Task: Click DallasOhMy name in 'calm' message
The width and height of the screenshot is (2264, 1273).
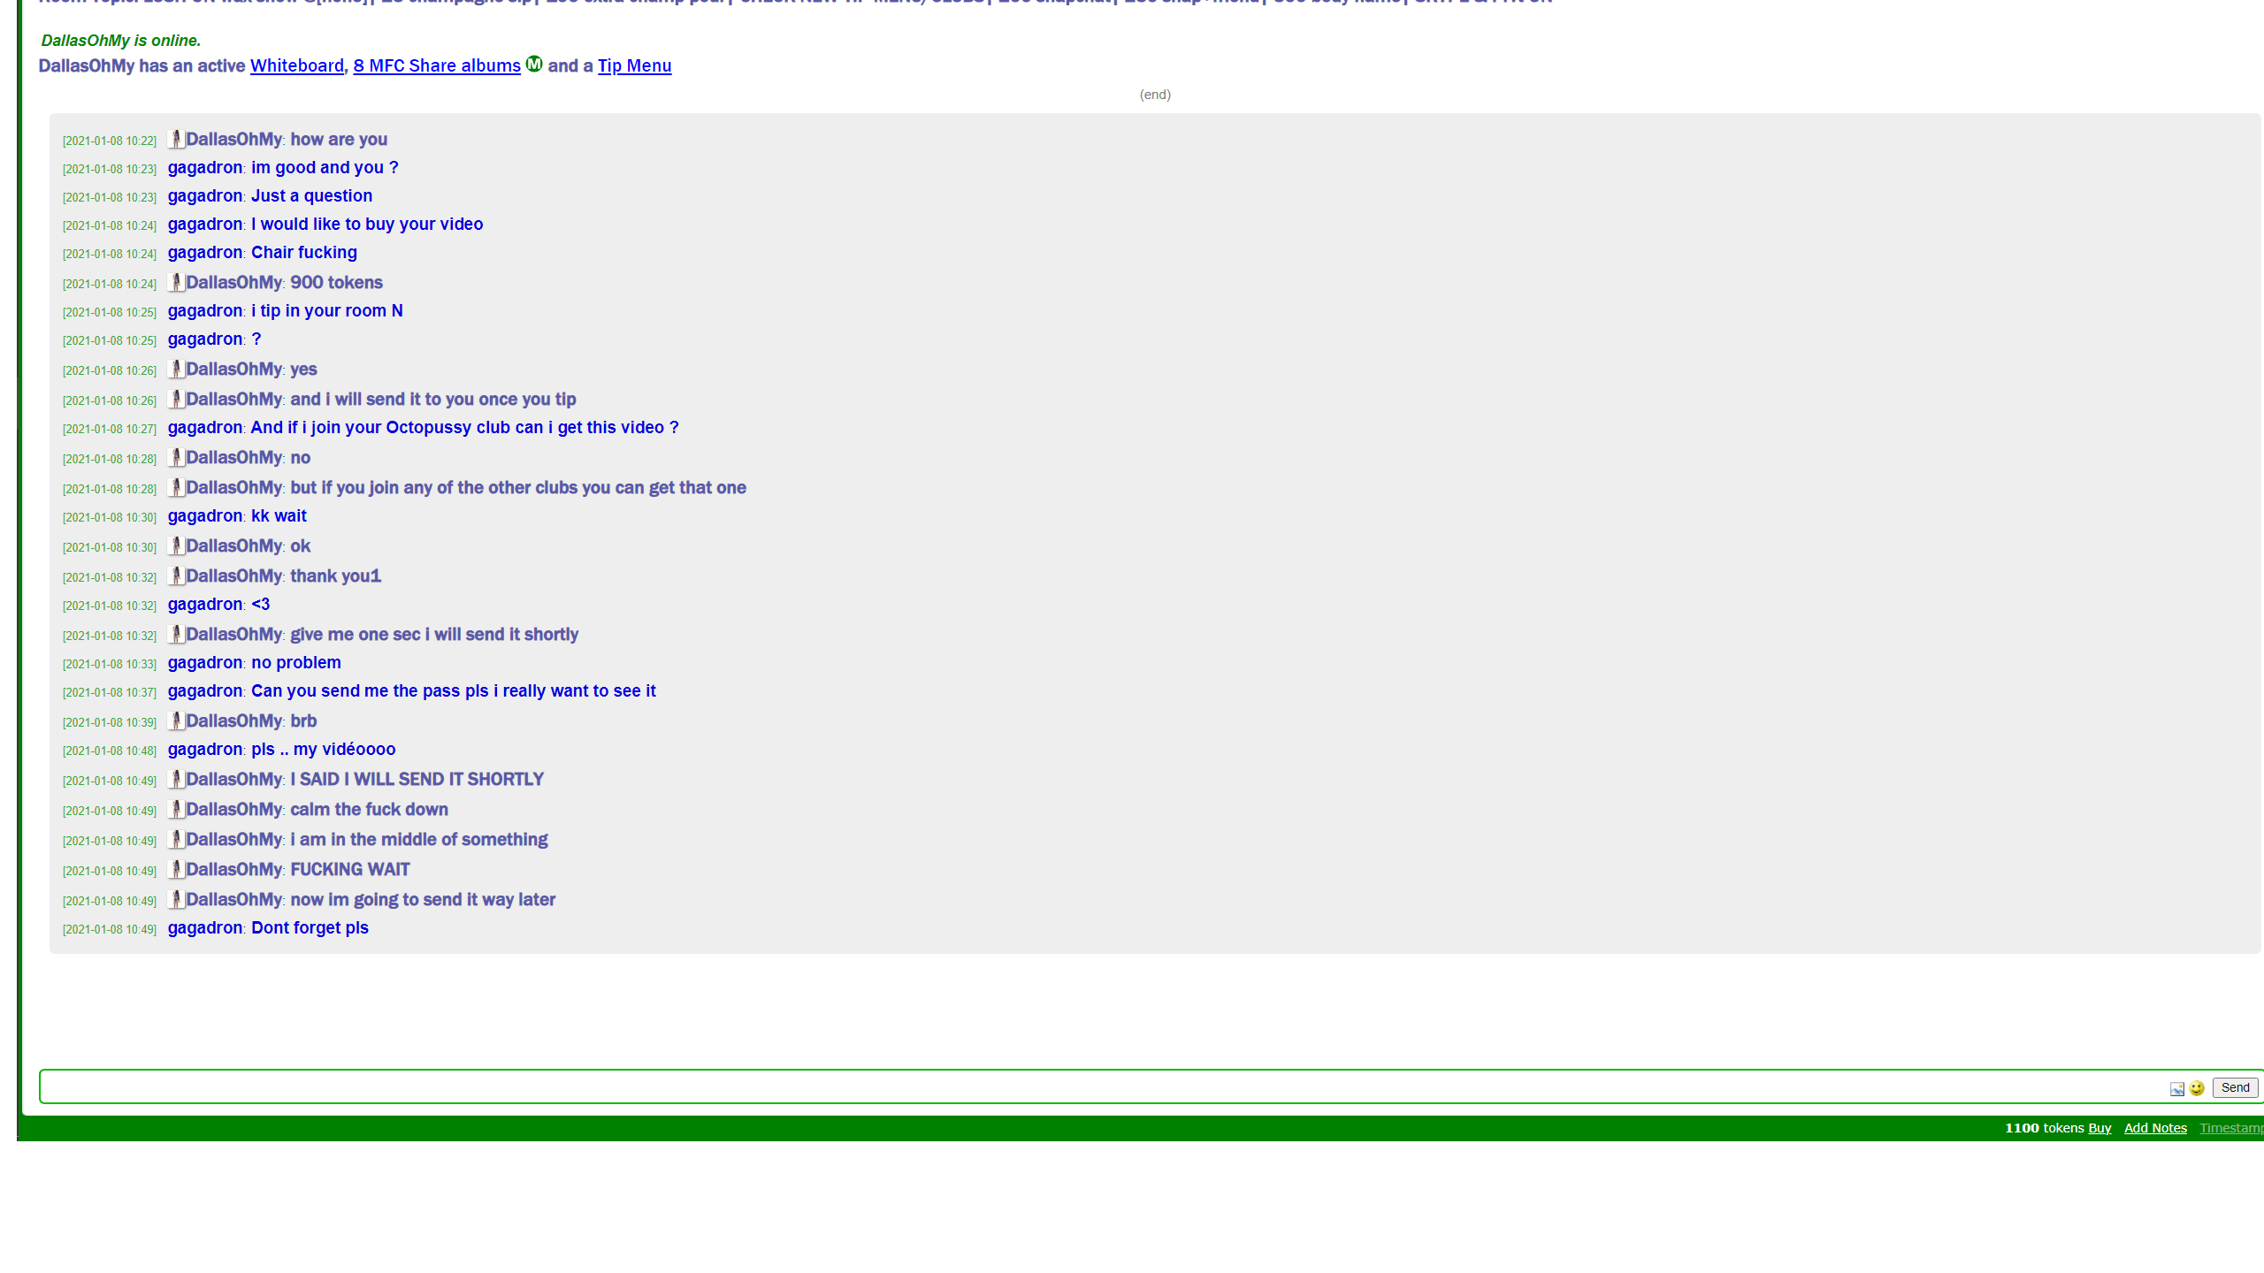Action: 233,809
